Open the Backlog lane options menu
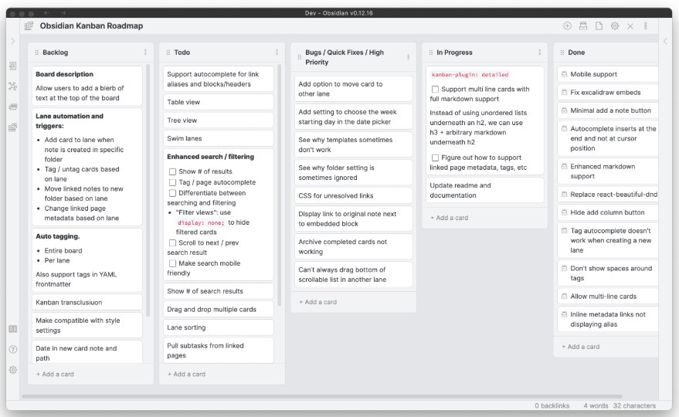679x417 pixels. coord(145,53)
